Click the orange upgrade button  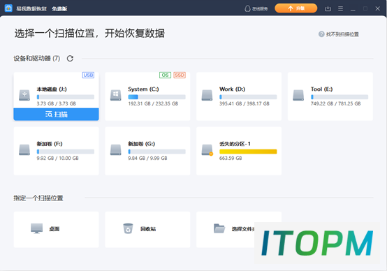[x=296, y=8]
